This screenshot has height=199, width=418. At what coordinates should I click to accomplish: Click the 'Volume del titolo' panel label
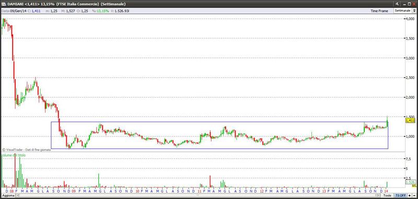(14, 155)
